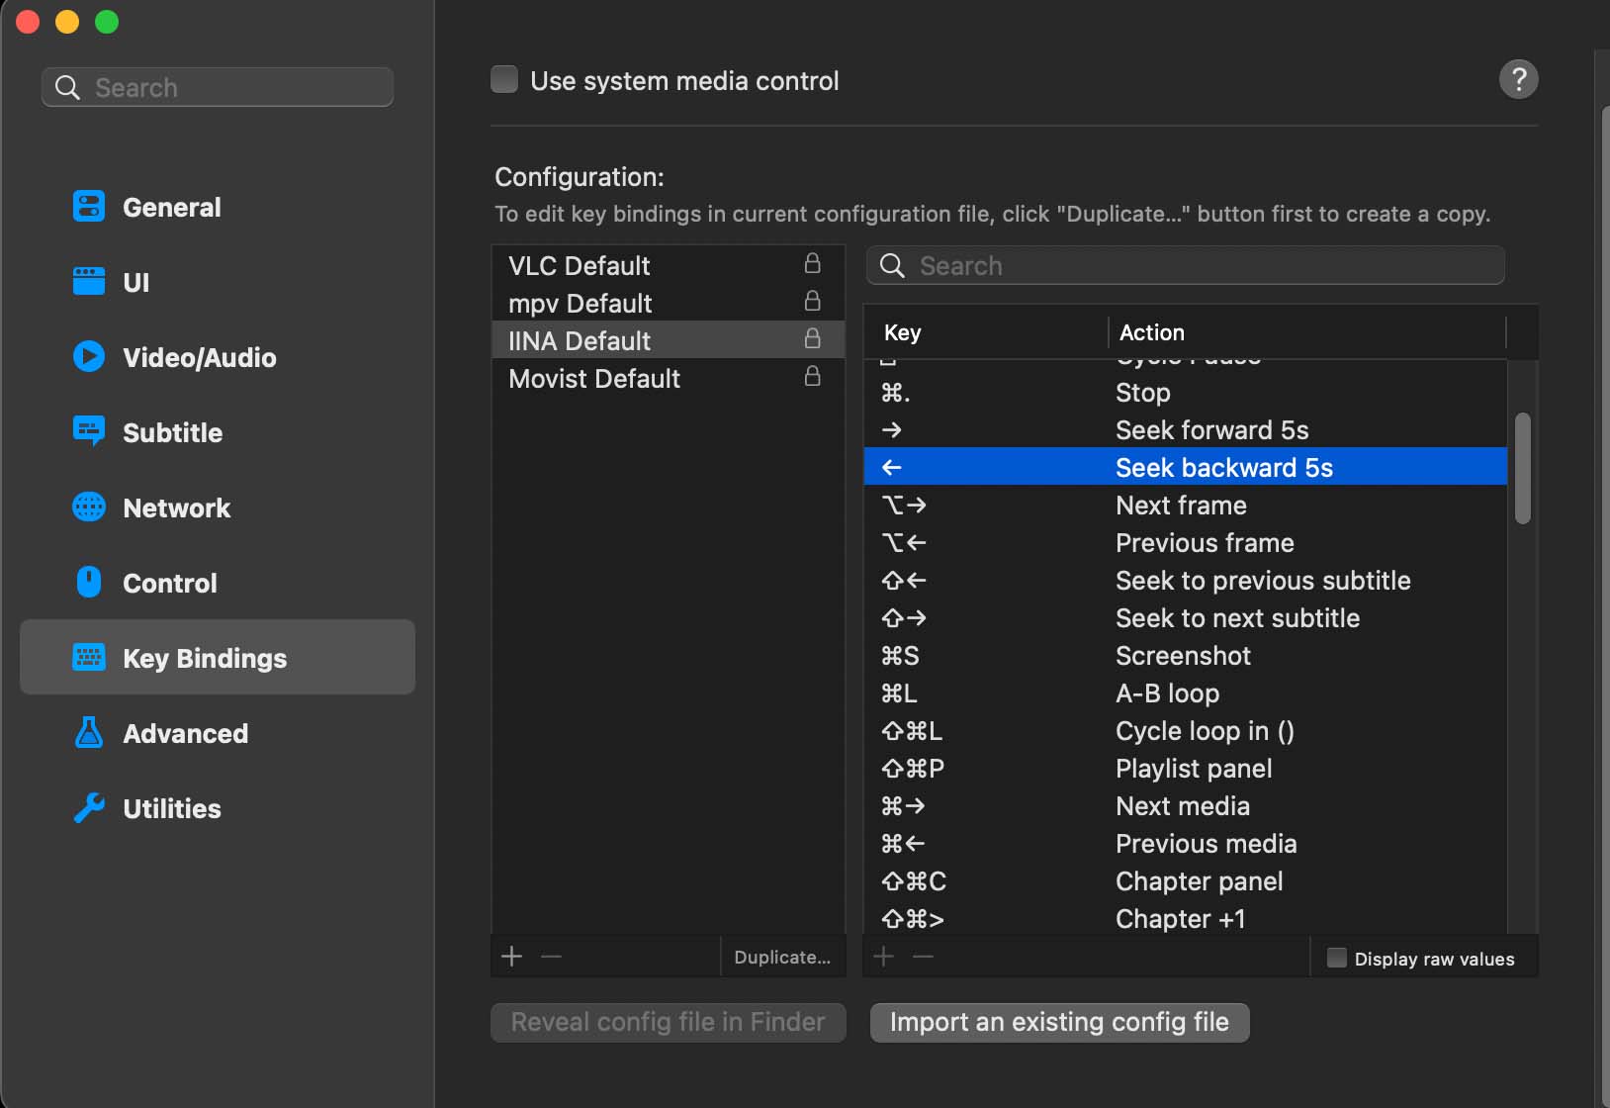Click the key bindings list scrollbar
1610x1108 pixels.
pyautogui.click(x=1522, y=468)
